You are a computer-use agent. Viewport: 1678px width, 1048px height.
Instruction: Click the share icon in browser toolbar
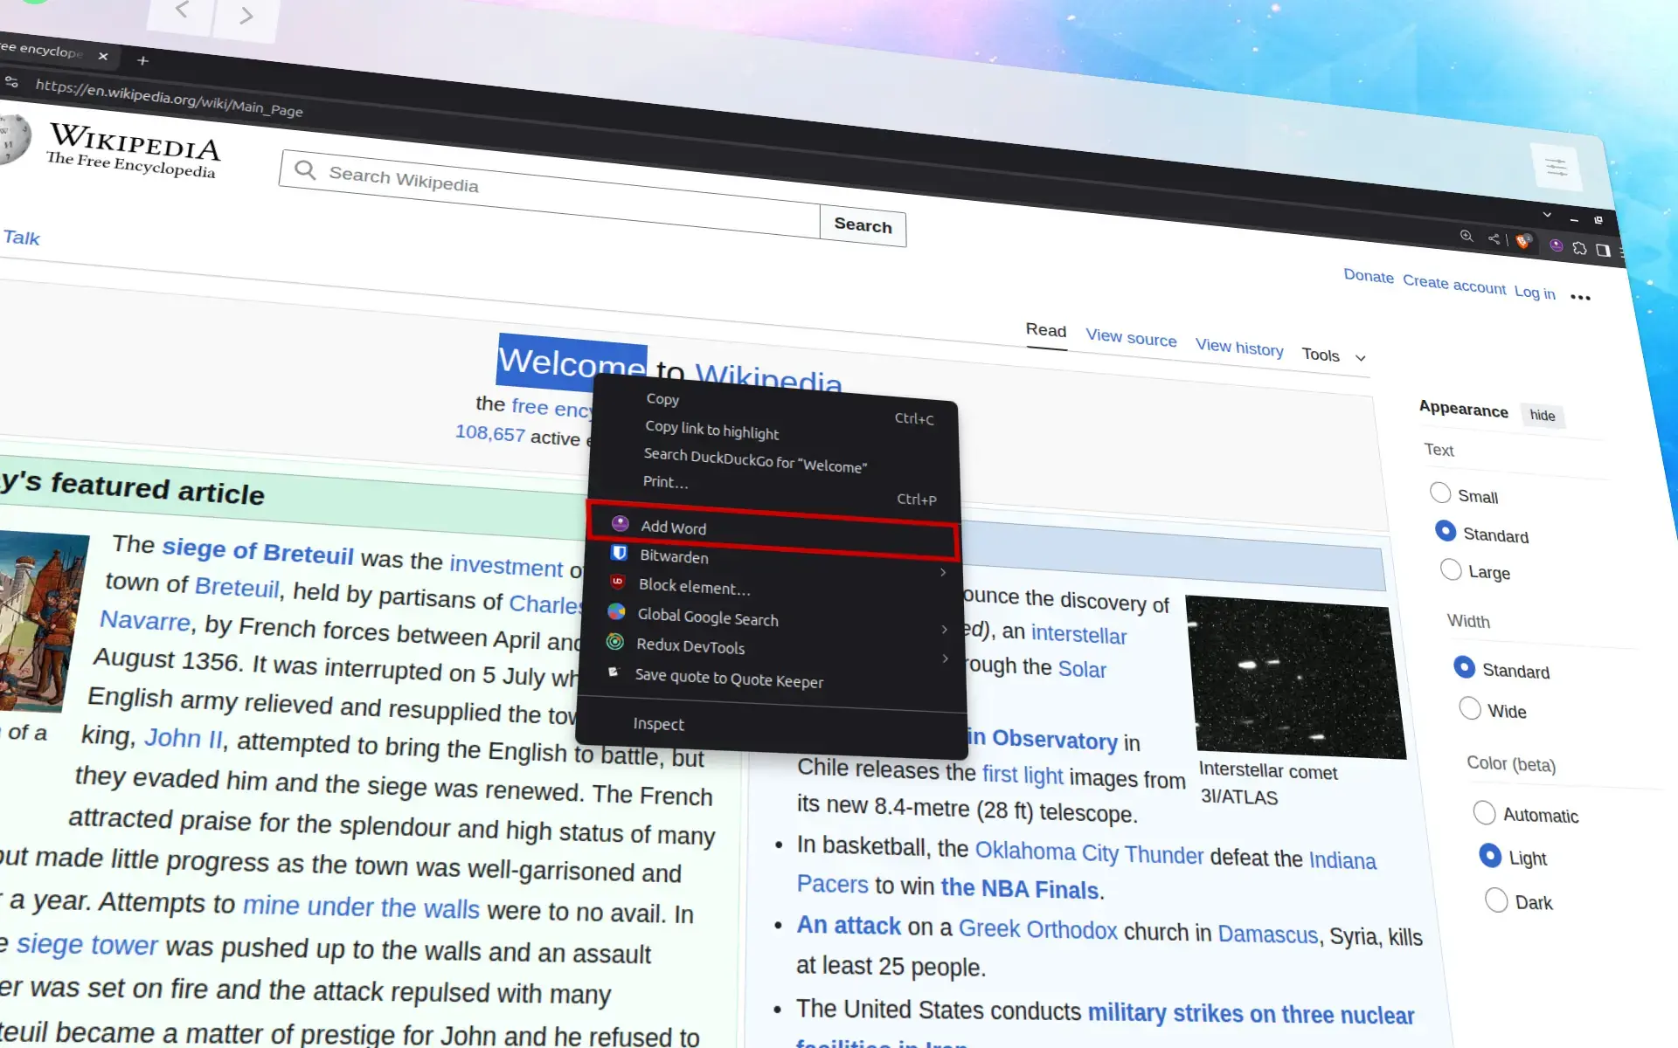click(1494, 238)
